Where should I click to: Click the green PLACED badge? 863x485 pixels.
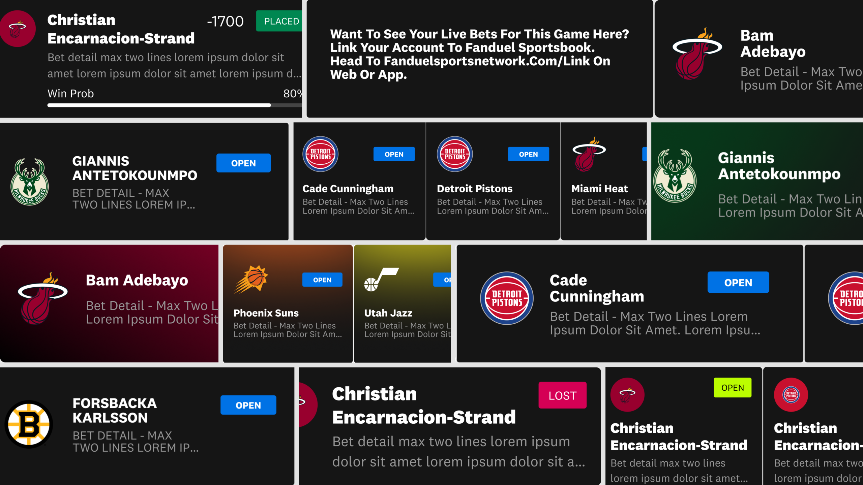point(279,21)
